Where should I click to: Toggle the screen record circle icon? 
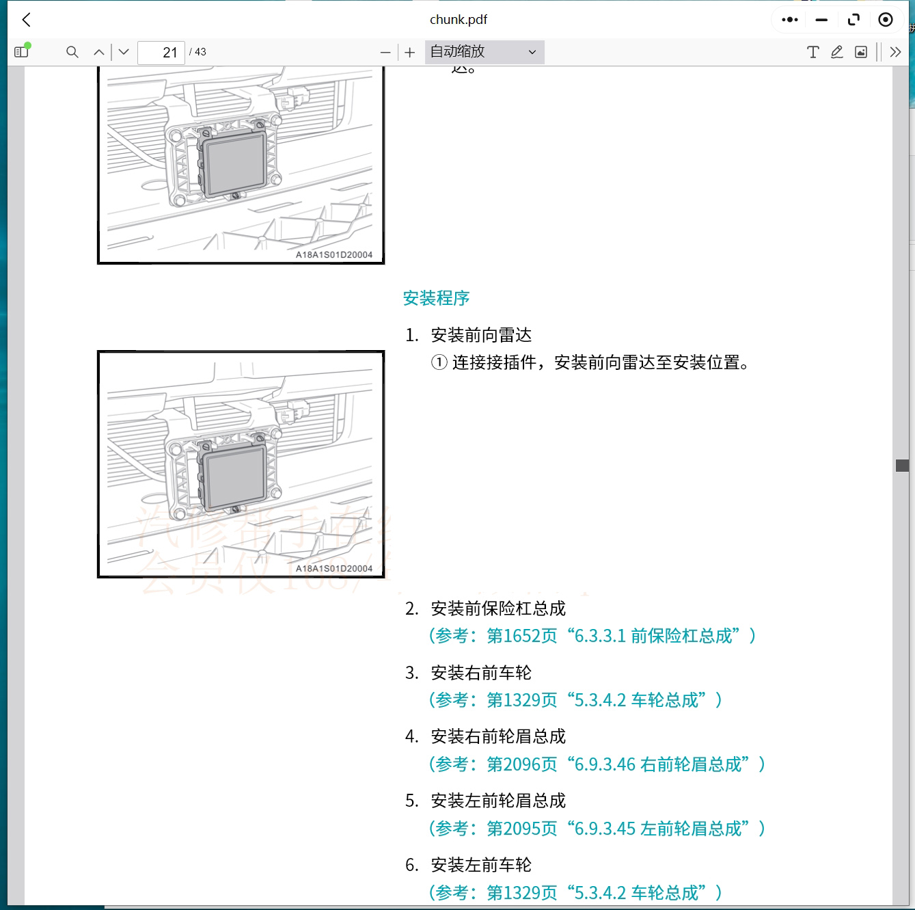tap(886, 19)
